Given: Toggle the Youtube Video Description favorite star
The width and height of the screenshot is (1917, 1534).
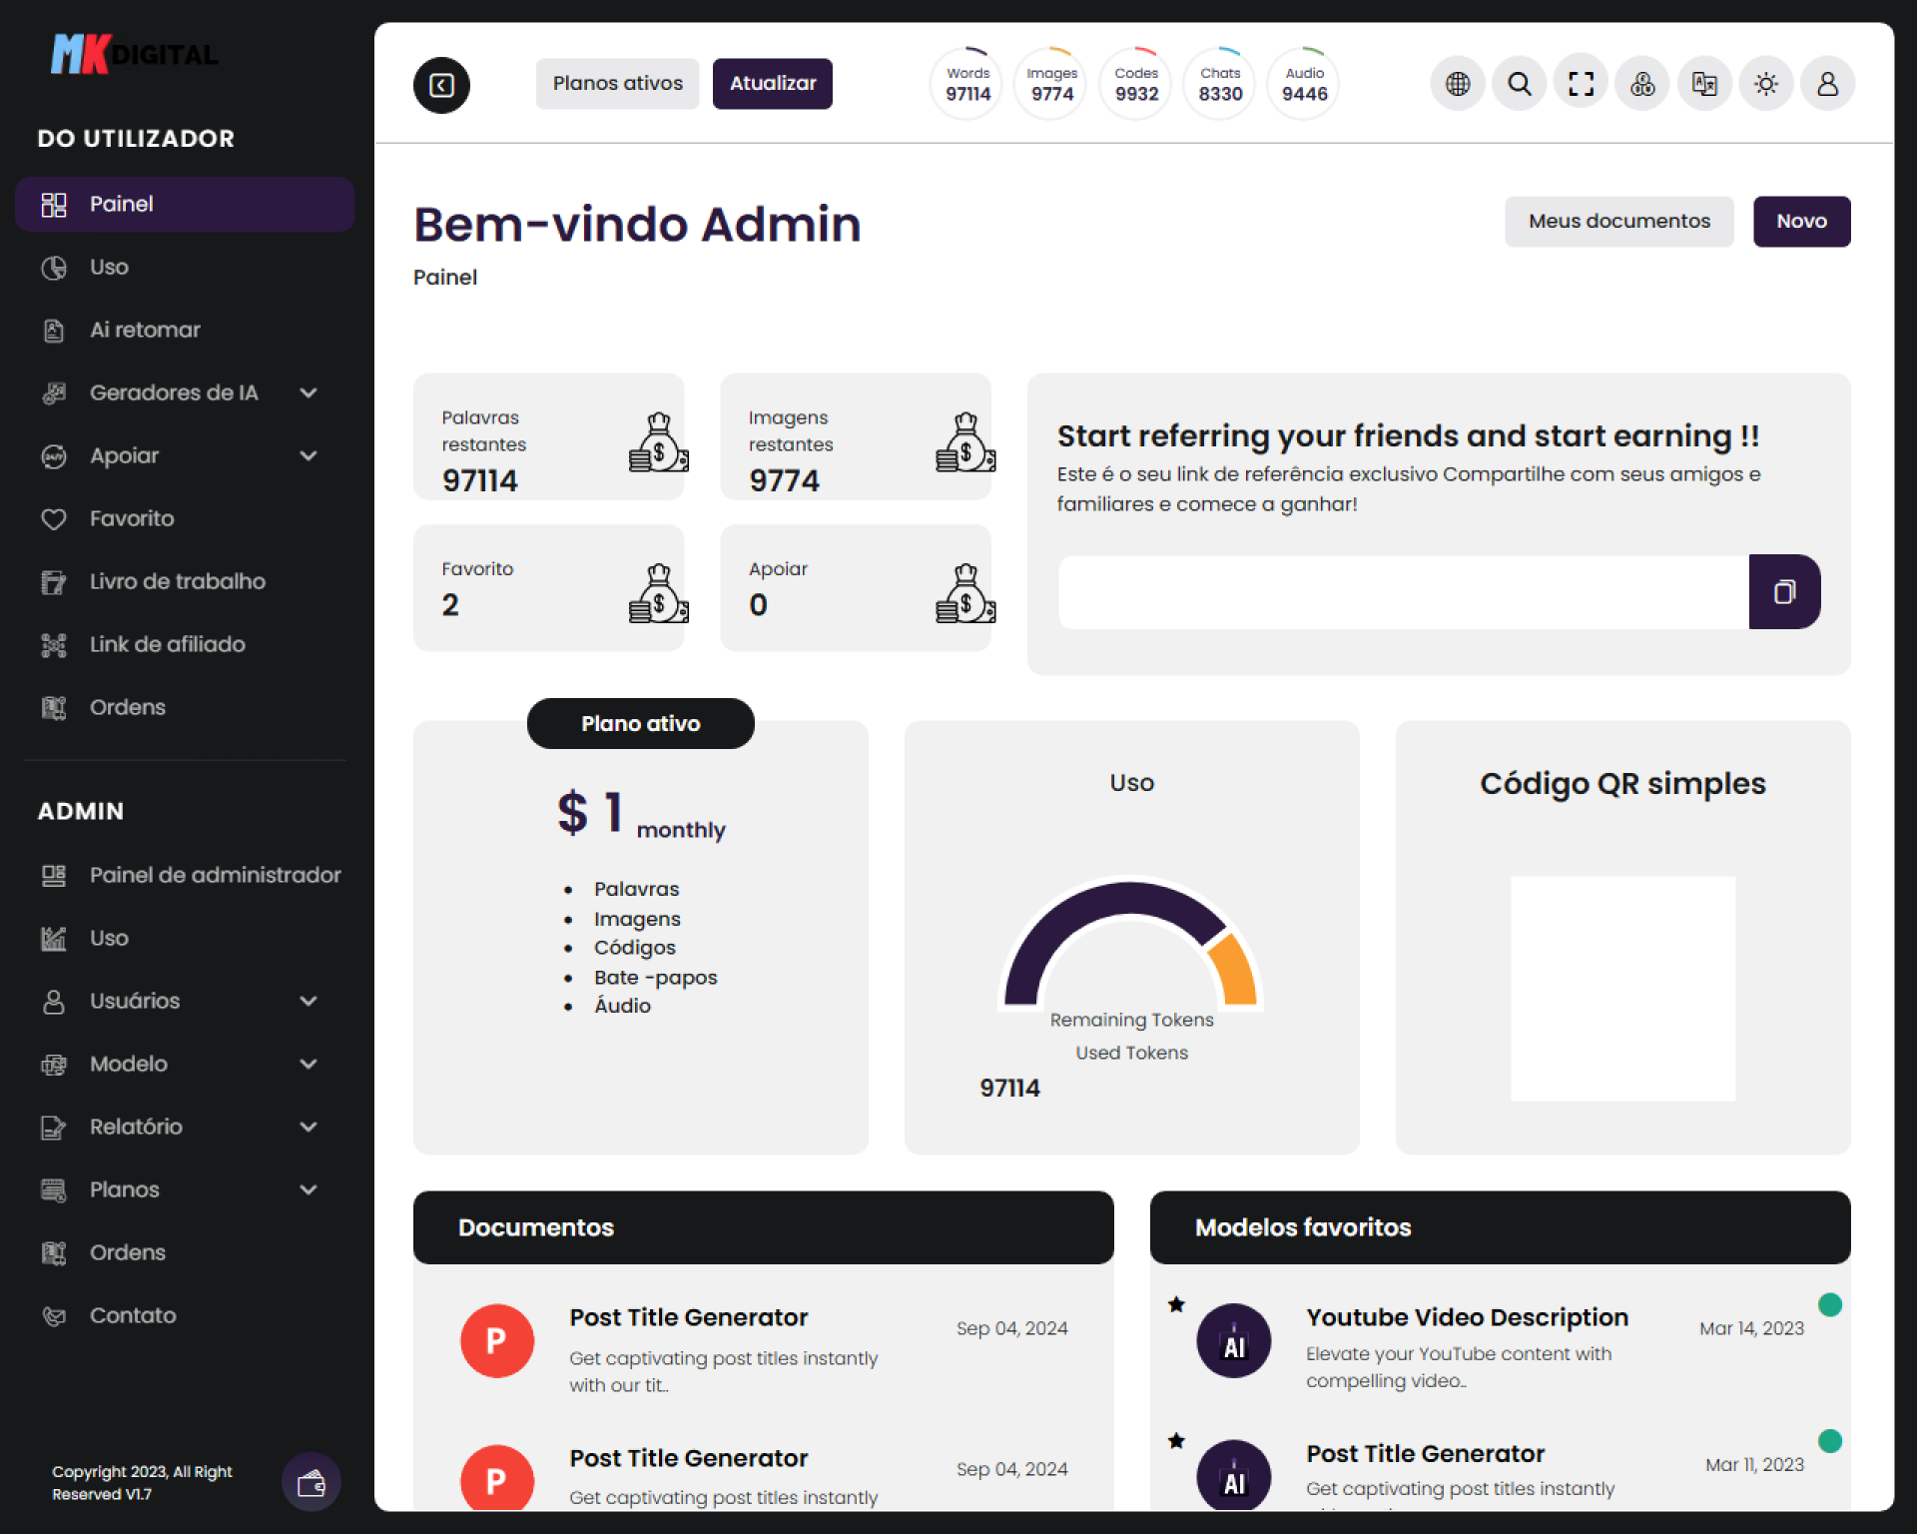Looking at the screenshot, I should (x=1176, y=1304).
